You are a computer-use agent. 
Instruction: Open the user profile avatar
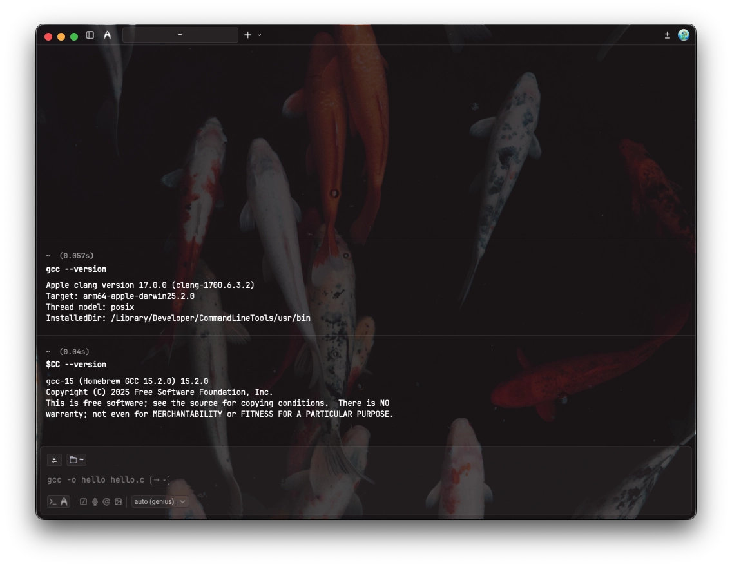[x=684, y=35]
